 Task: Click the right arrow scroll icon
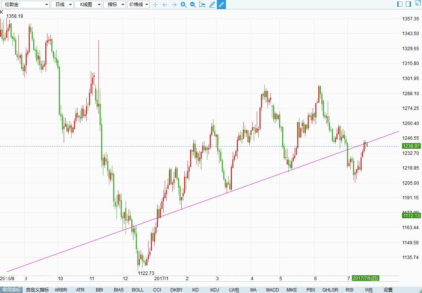point(174,5)
